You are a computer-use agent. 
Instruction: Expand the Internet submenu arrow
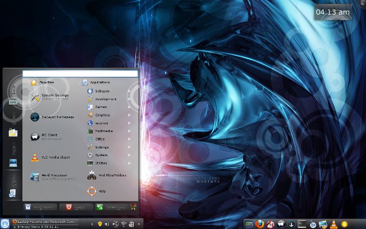[129, 123]
